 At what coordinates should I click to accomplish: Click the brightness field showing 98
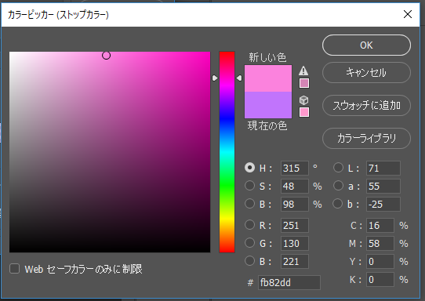click(x=295, y=205)
